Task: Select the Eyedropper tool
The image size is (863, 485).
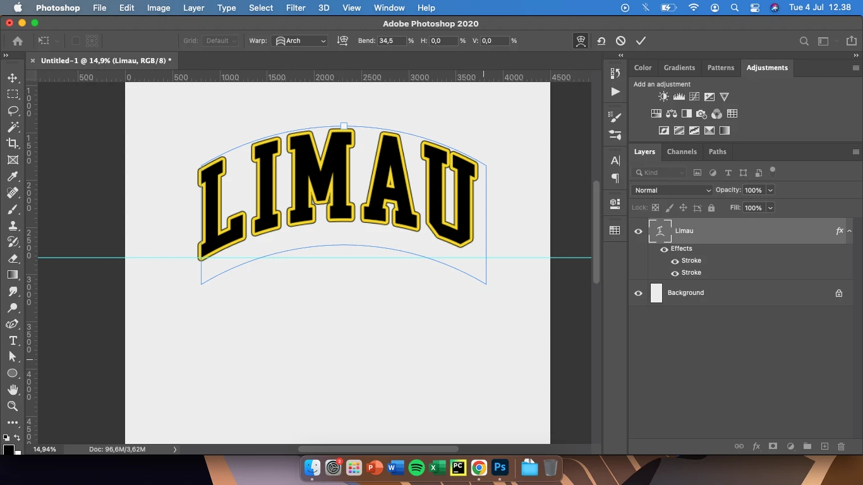Action: point(13,176)
